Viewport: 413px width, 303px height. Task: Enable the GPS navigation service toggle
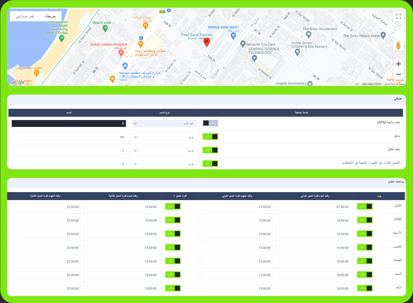[x=210, y=123]
